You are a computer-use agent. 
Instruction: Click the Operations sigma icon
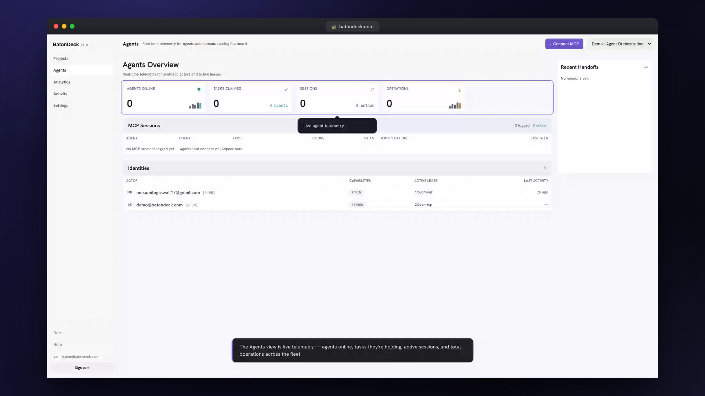(x=459, y=89)
